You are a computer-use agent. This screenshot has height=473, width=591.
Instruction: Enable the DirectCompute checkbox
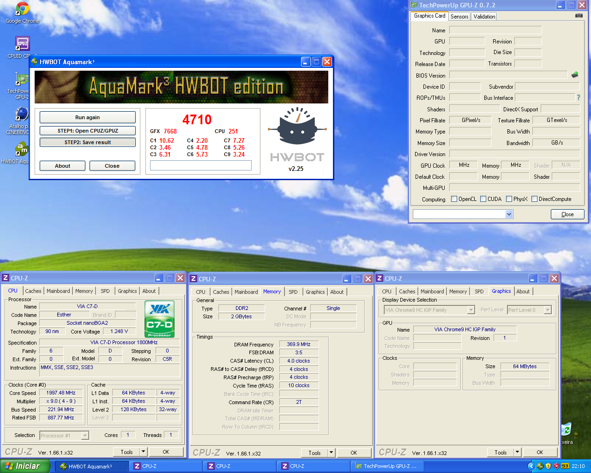[x=534, y=199]
